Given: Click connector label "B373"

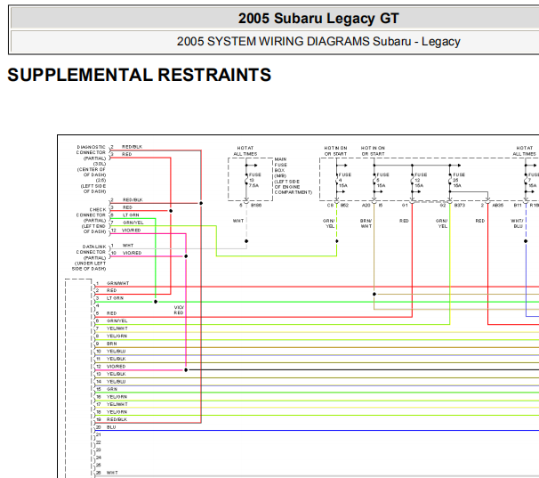Looking at the screenshot, I should click(x=460, y=206).
